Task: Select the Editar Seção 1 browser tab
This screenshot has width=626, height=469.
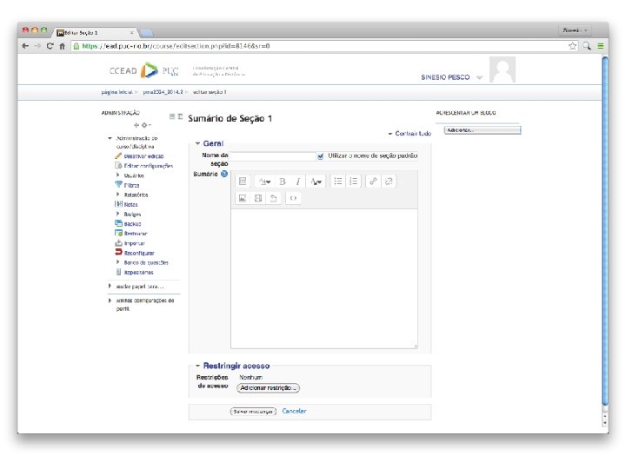Action: click(x=95, y=33)
